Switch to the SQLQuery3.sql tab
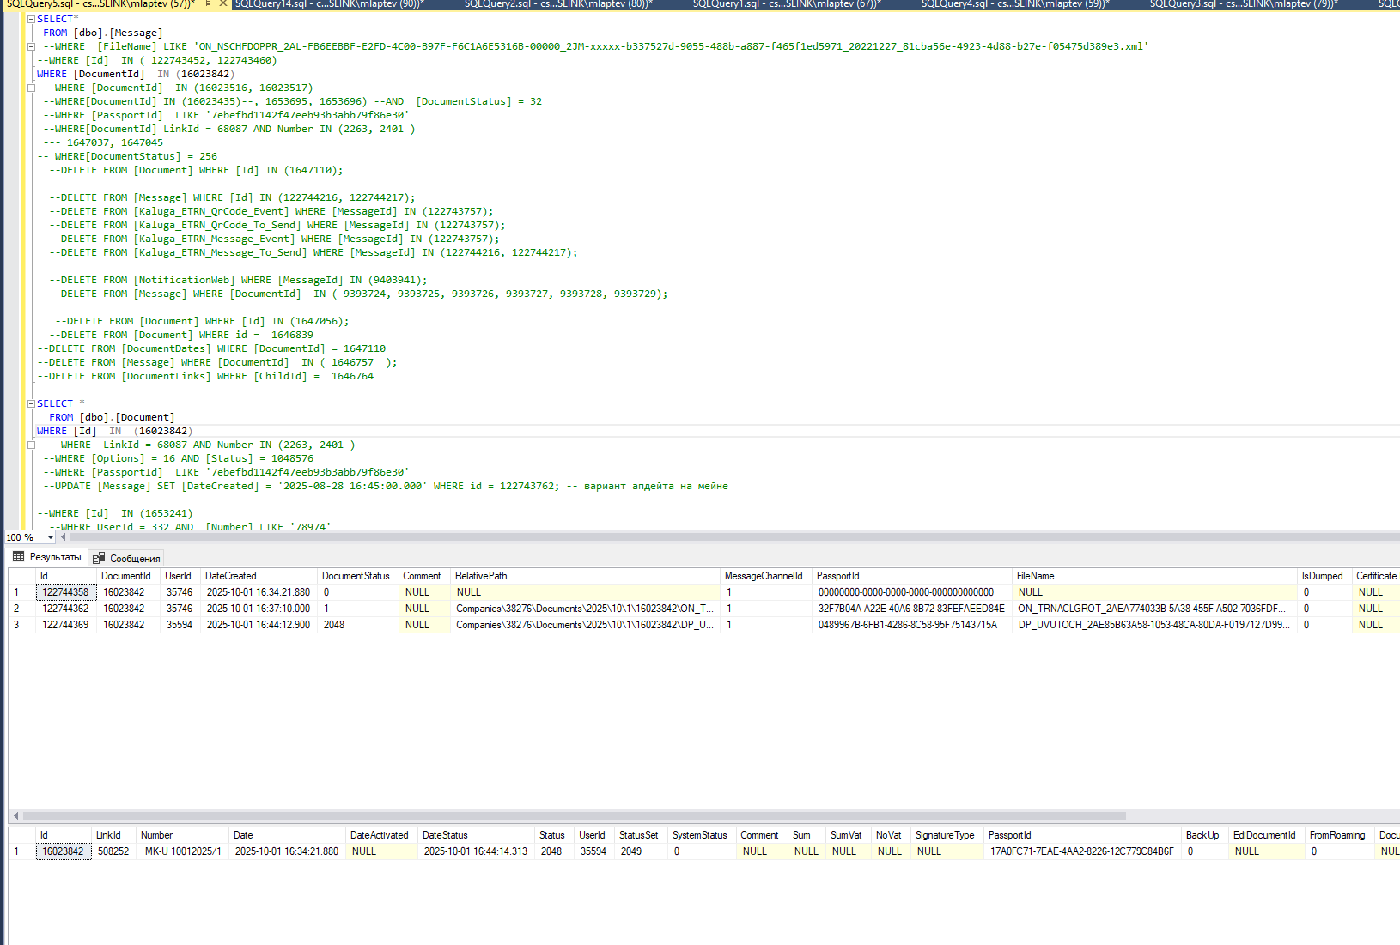Image resolution: width=1400 pixels, height=945 pixels. coord(1244,4)
